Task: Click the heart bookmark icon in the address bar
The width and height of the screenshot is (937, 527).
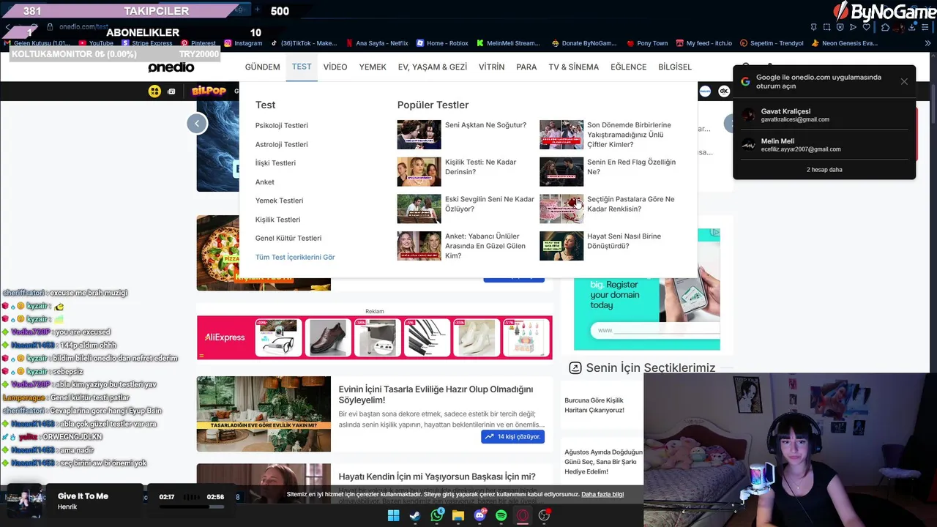Action: 867,27
